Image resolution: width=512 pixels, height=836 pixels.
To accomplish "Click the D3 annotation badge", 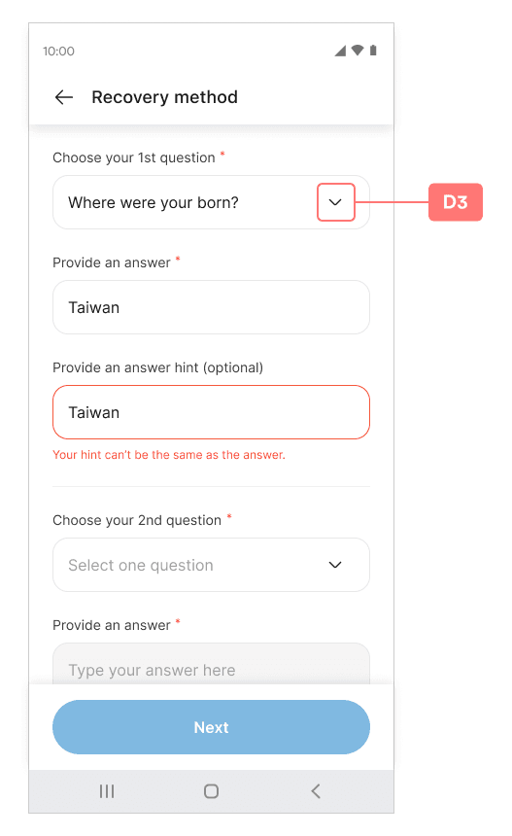I will click(x=456, y=202).
